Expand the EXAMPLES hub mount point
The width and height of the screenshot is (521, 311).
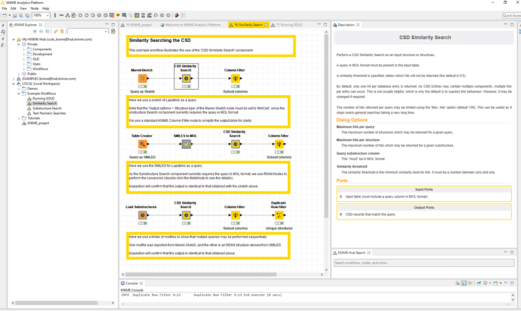click(x=14, y=79)
